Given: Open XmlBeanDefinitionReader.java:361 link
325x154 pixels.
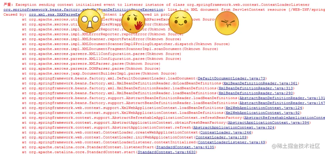Looking at the screenshot, I should (x=260, y=83).
